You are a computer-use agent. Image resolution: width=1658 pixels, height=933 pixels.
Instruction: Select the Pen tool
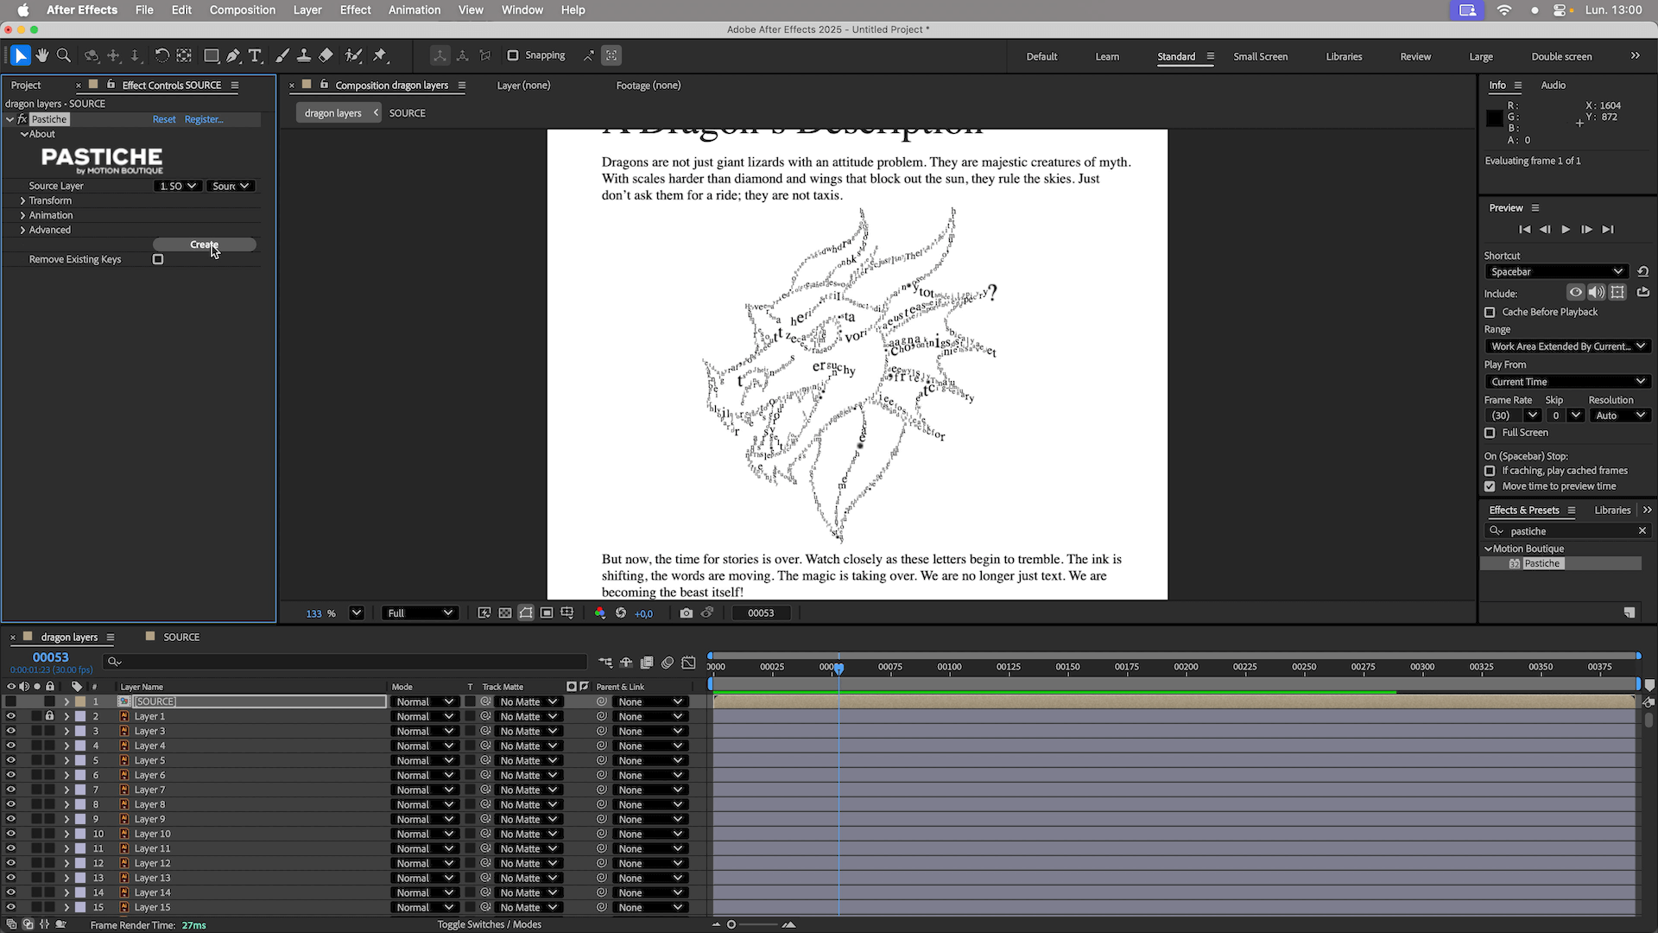click(233, 55)
